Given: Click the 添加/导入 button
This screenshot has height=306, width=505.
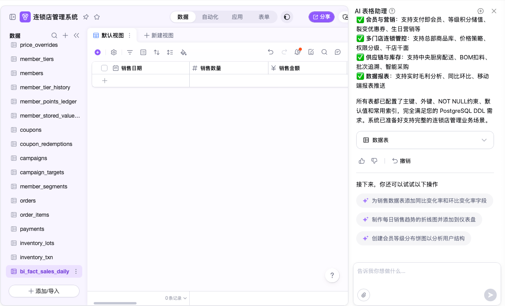Looking at the screenshot, I should [x=44, y=291].
